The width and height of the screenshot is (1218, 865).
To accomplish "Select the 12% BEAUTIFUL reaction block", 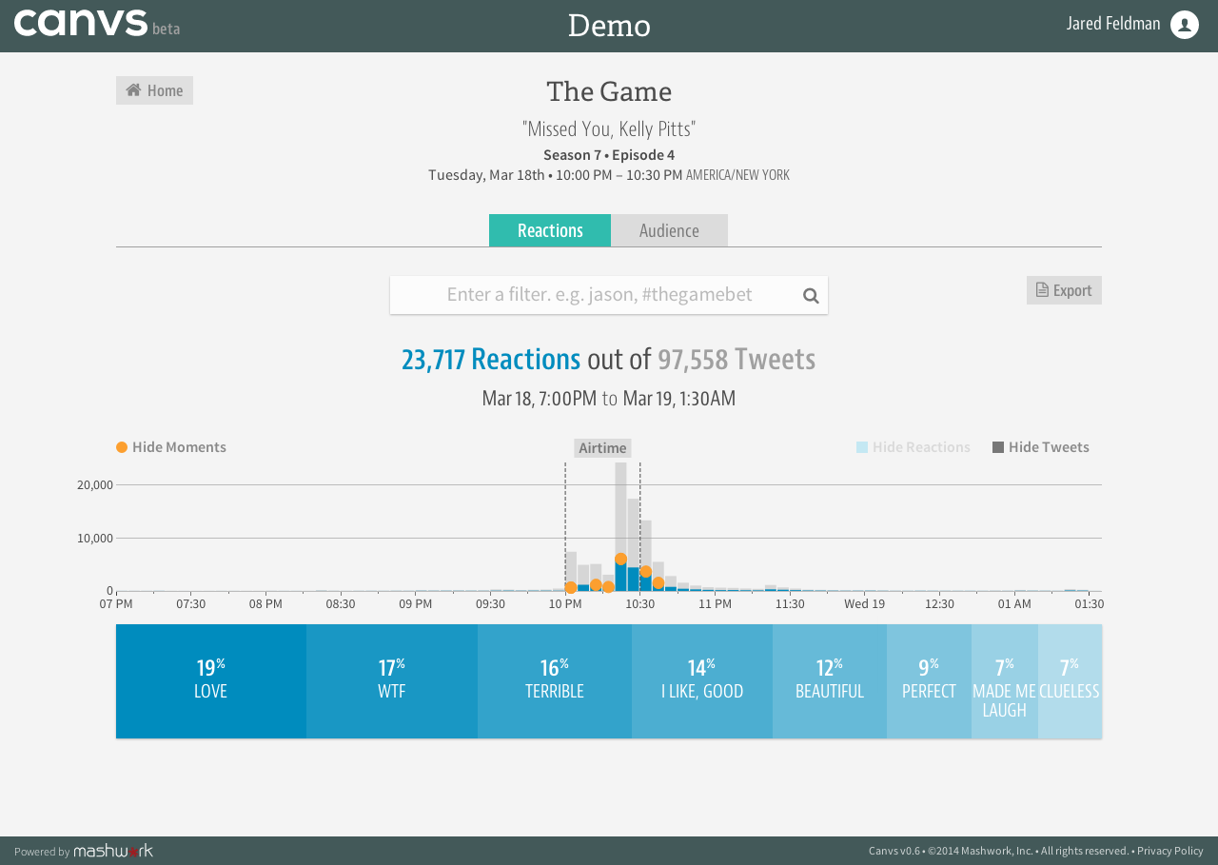I will (830, 681).
